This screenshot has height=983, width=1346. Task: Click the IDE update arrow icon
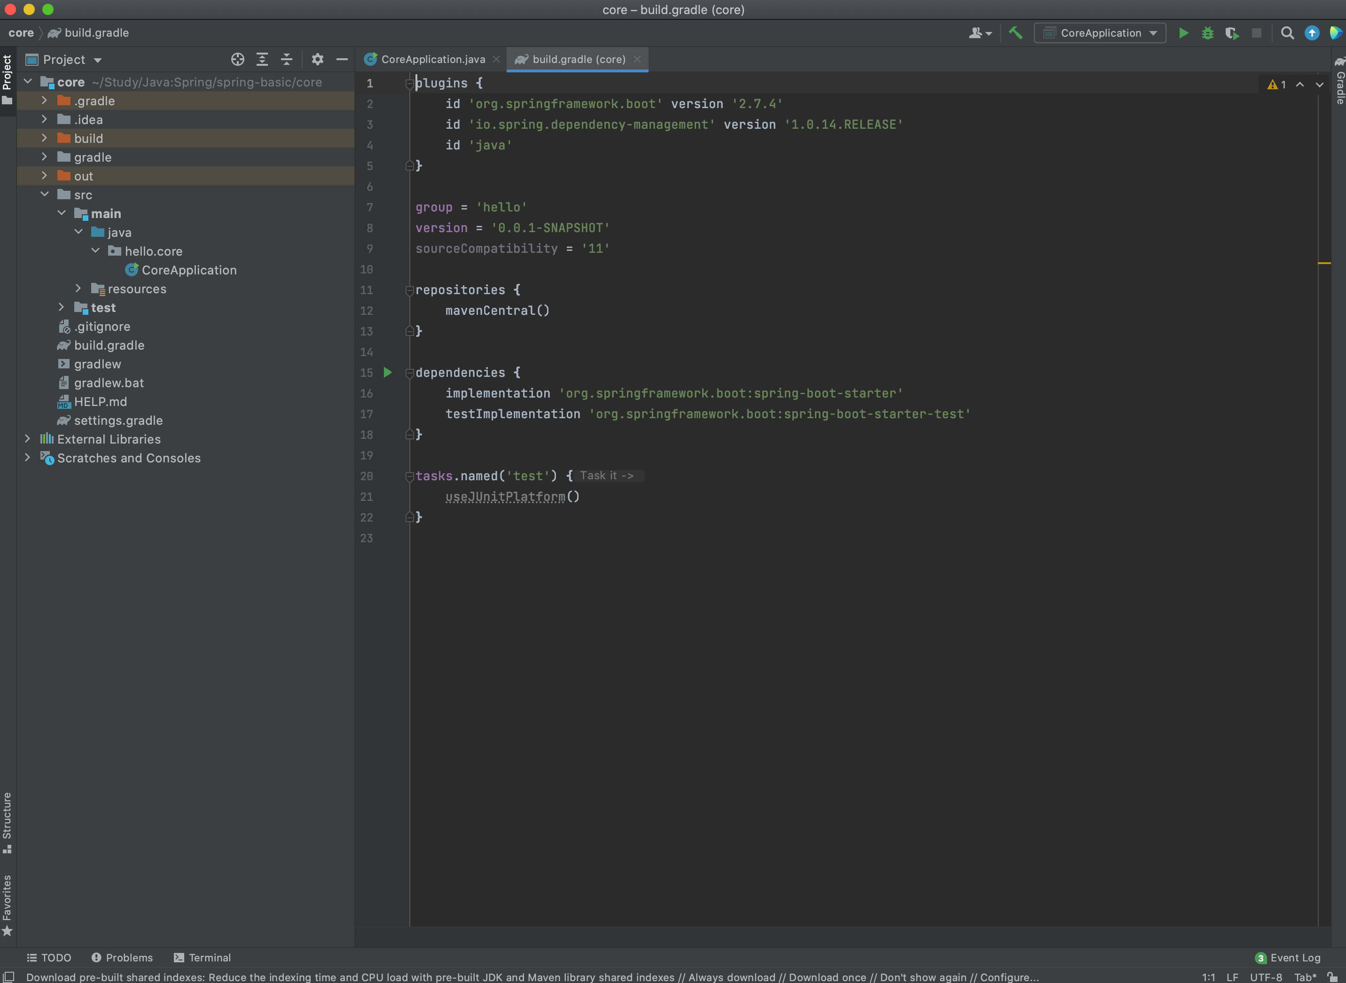pyautogui.click(x=1312, y=33)
